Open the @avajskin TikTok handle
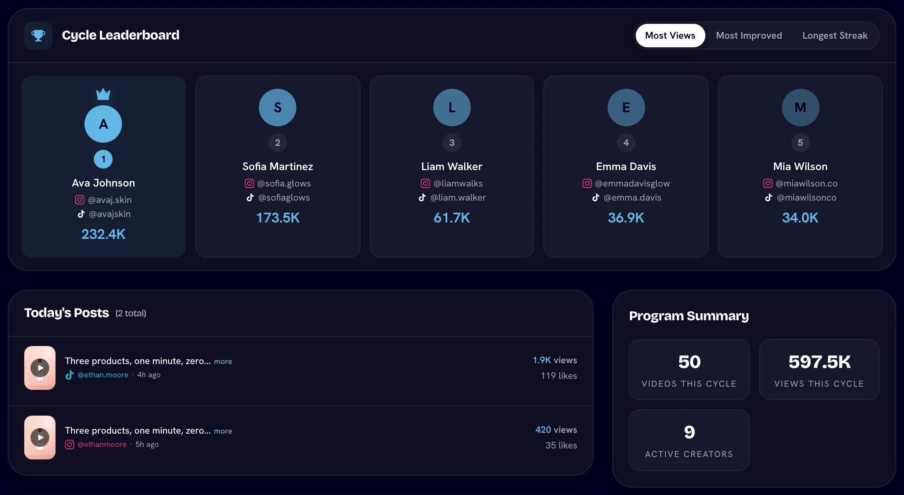 point(110,214)
